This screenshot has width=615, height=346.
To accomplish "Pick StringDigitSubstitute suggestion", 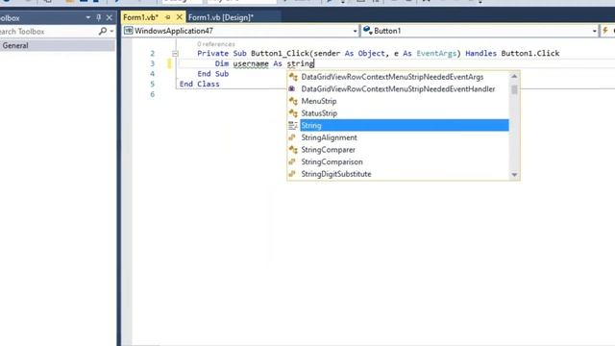I will click(x=335, y=174).
